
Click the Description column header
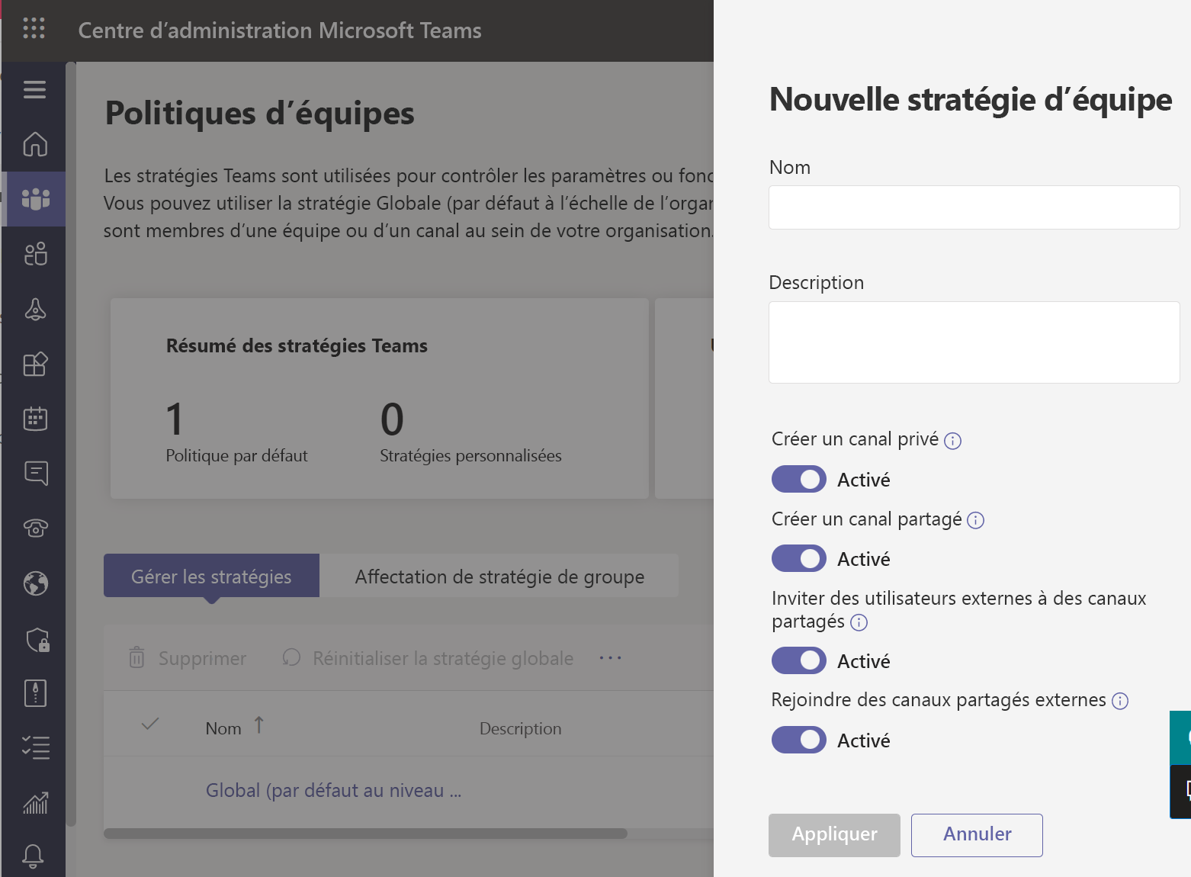coord(520,728)
